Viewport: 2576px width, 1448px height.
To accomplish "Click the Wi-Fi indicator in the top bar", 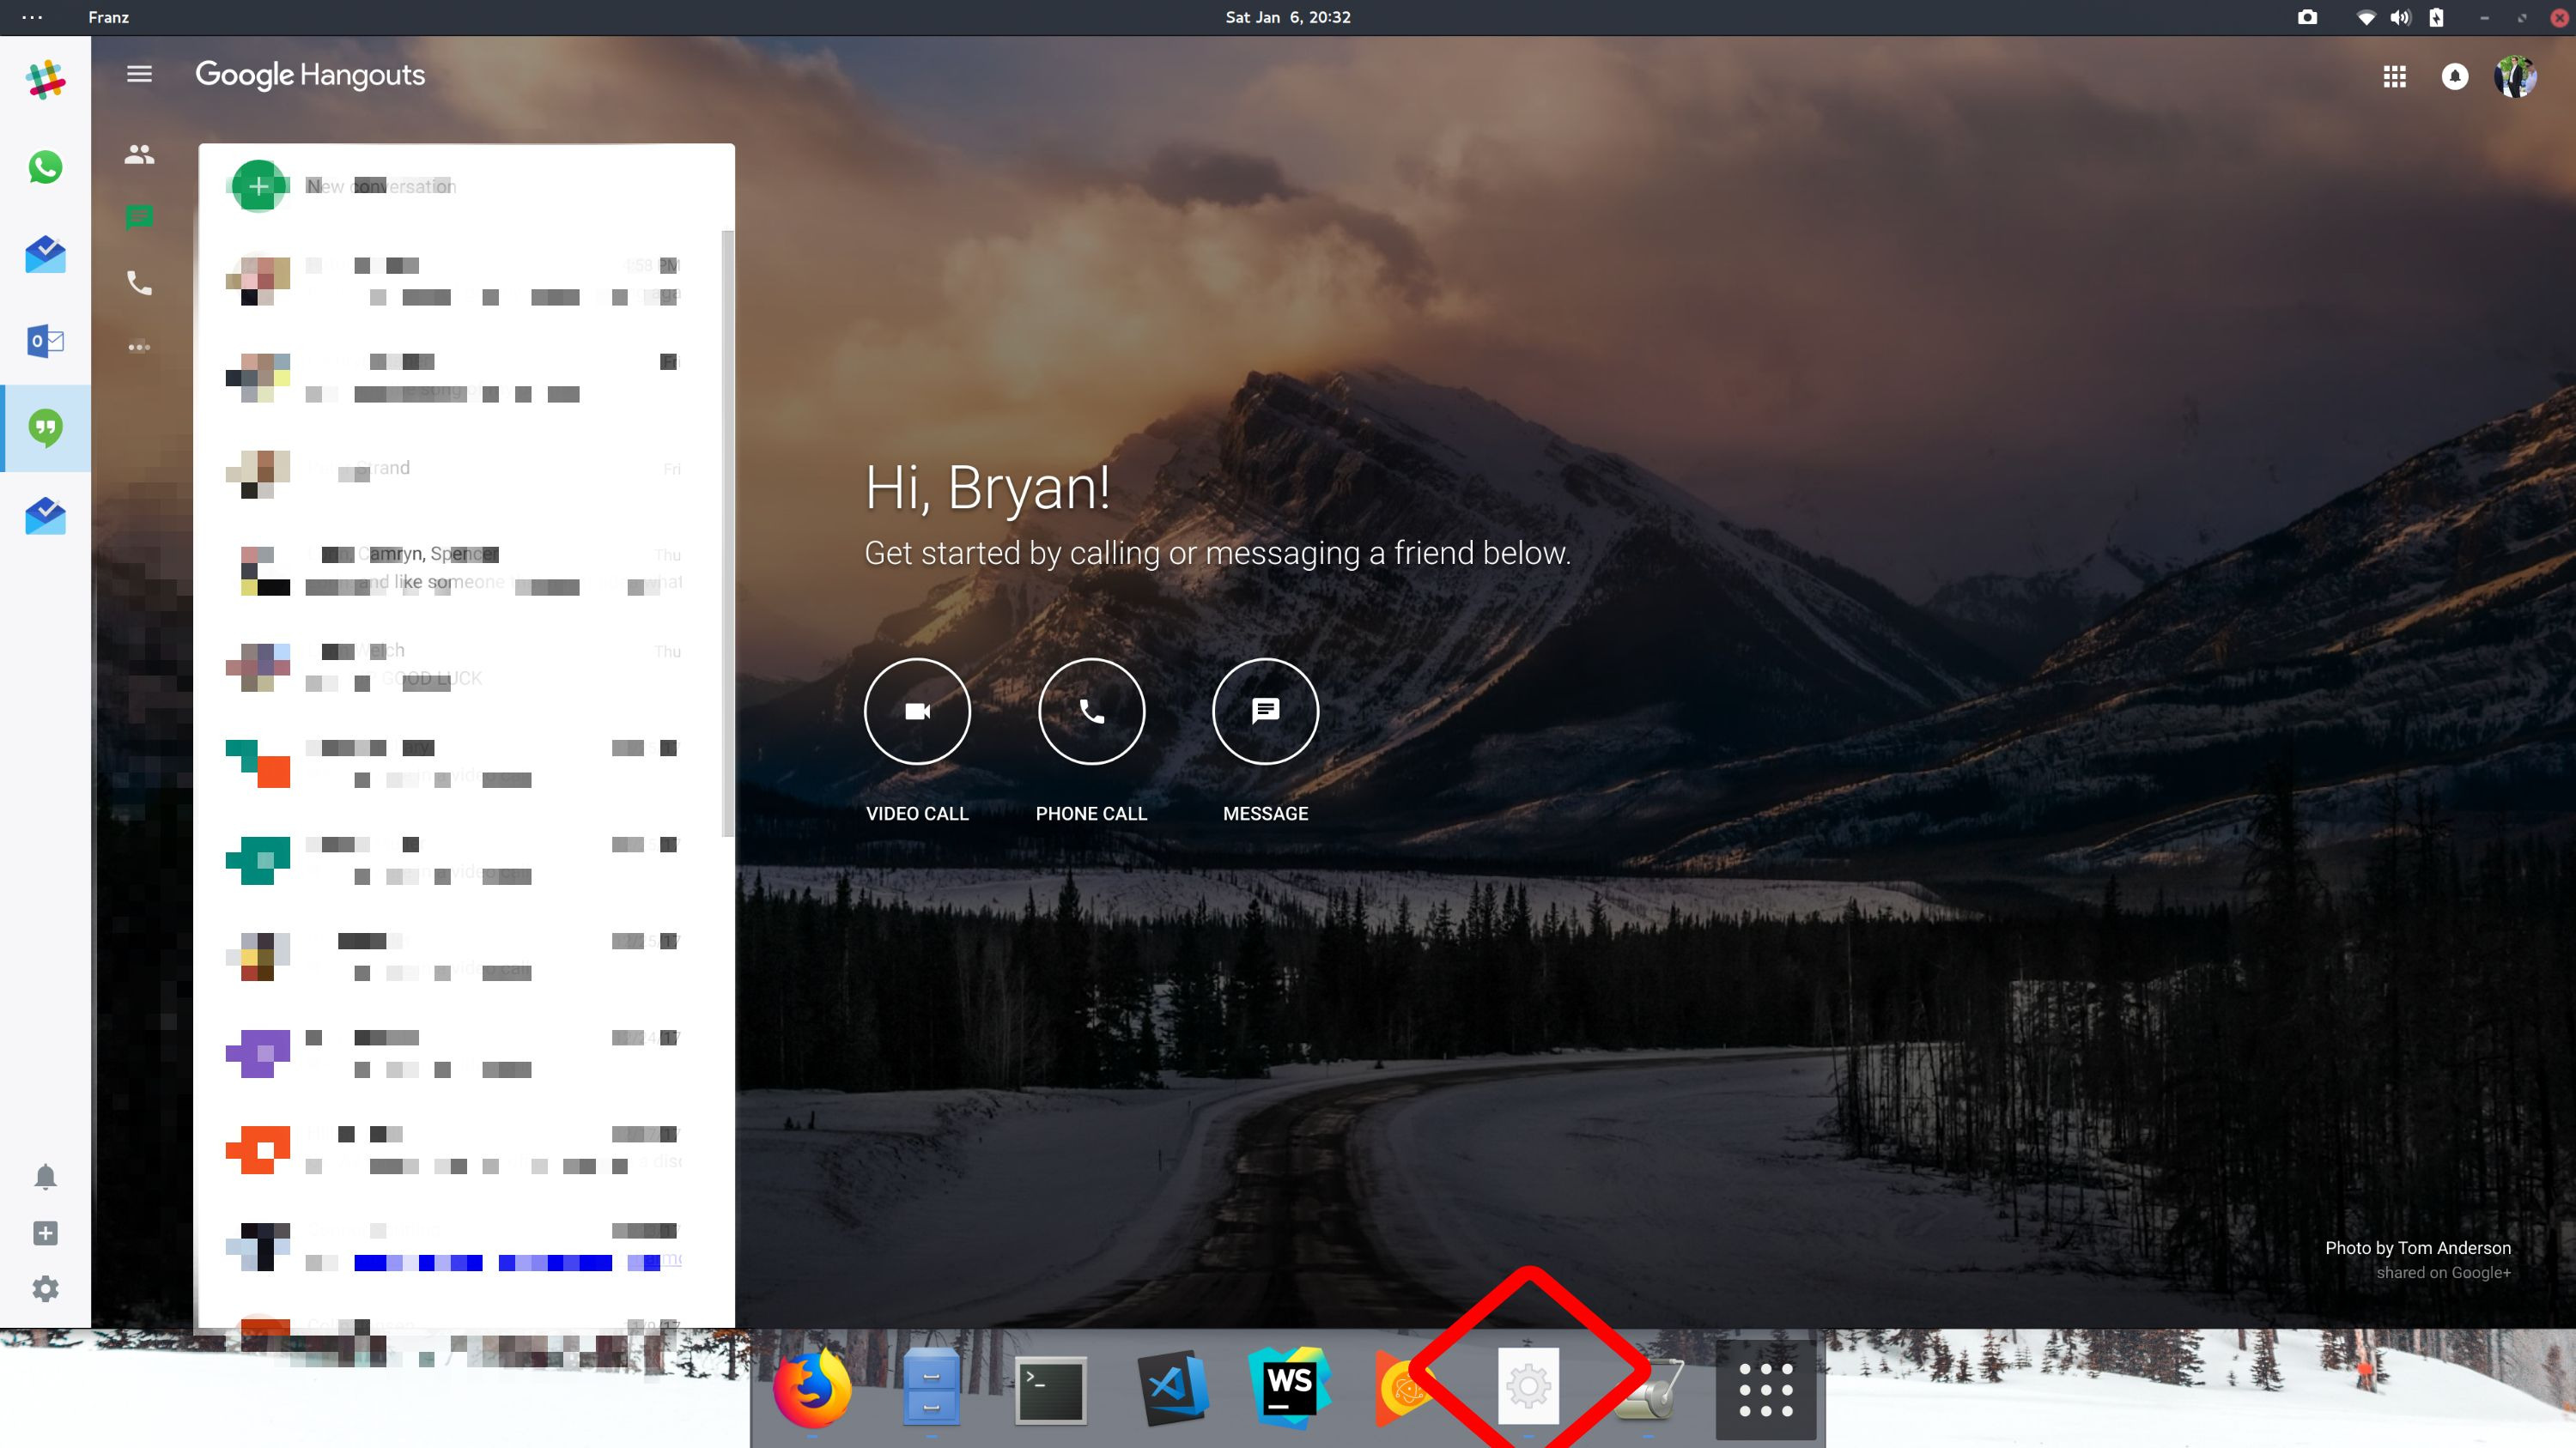I will tap(2366, 17).
